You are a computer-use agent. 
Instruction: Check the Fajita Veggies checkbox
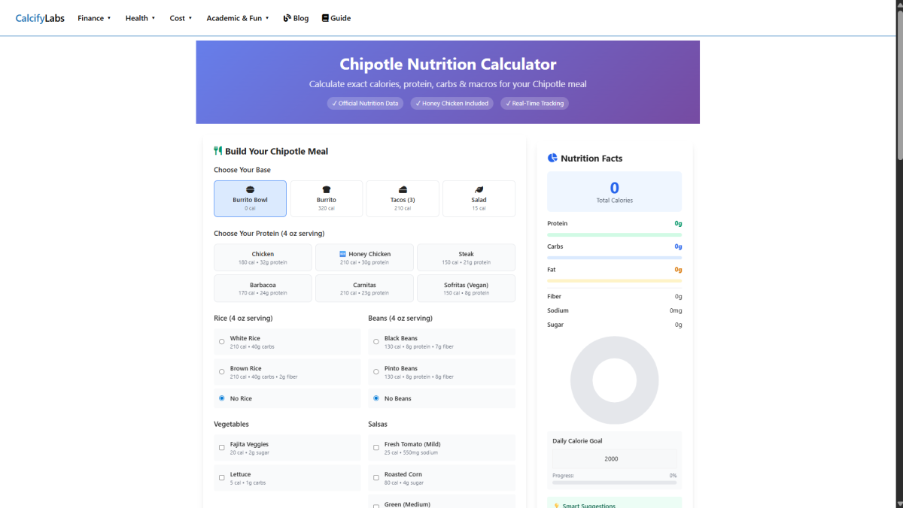[x=221, y=448]
